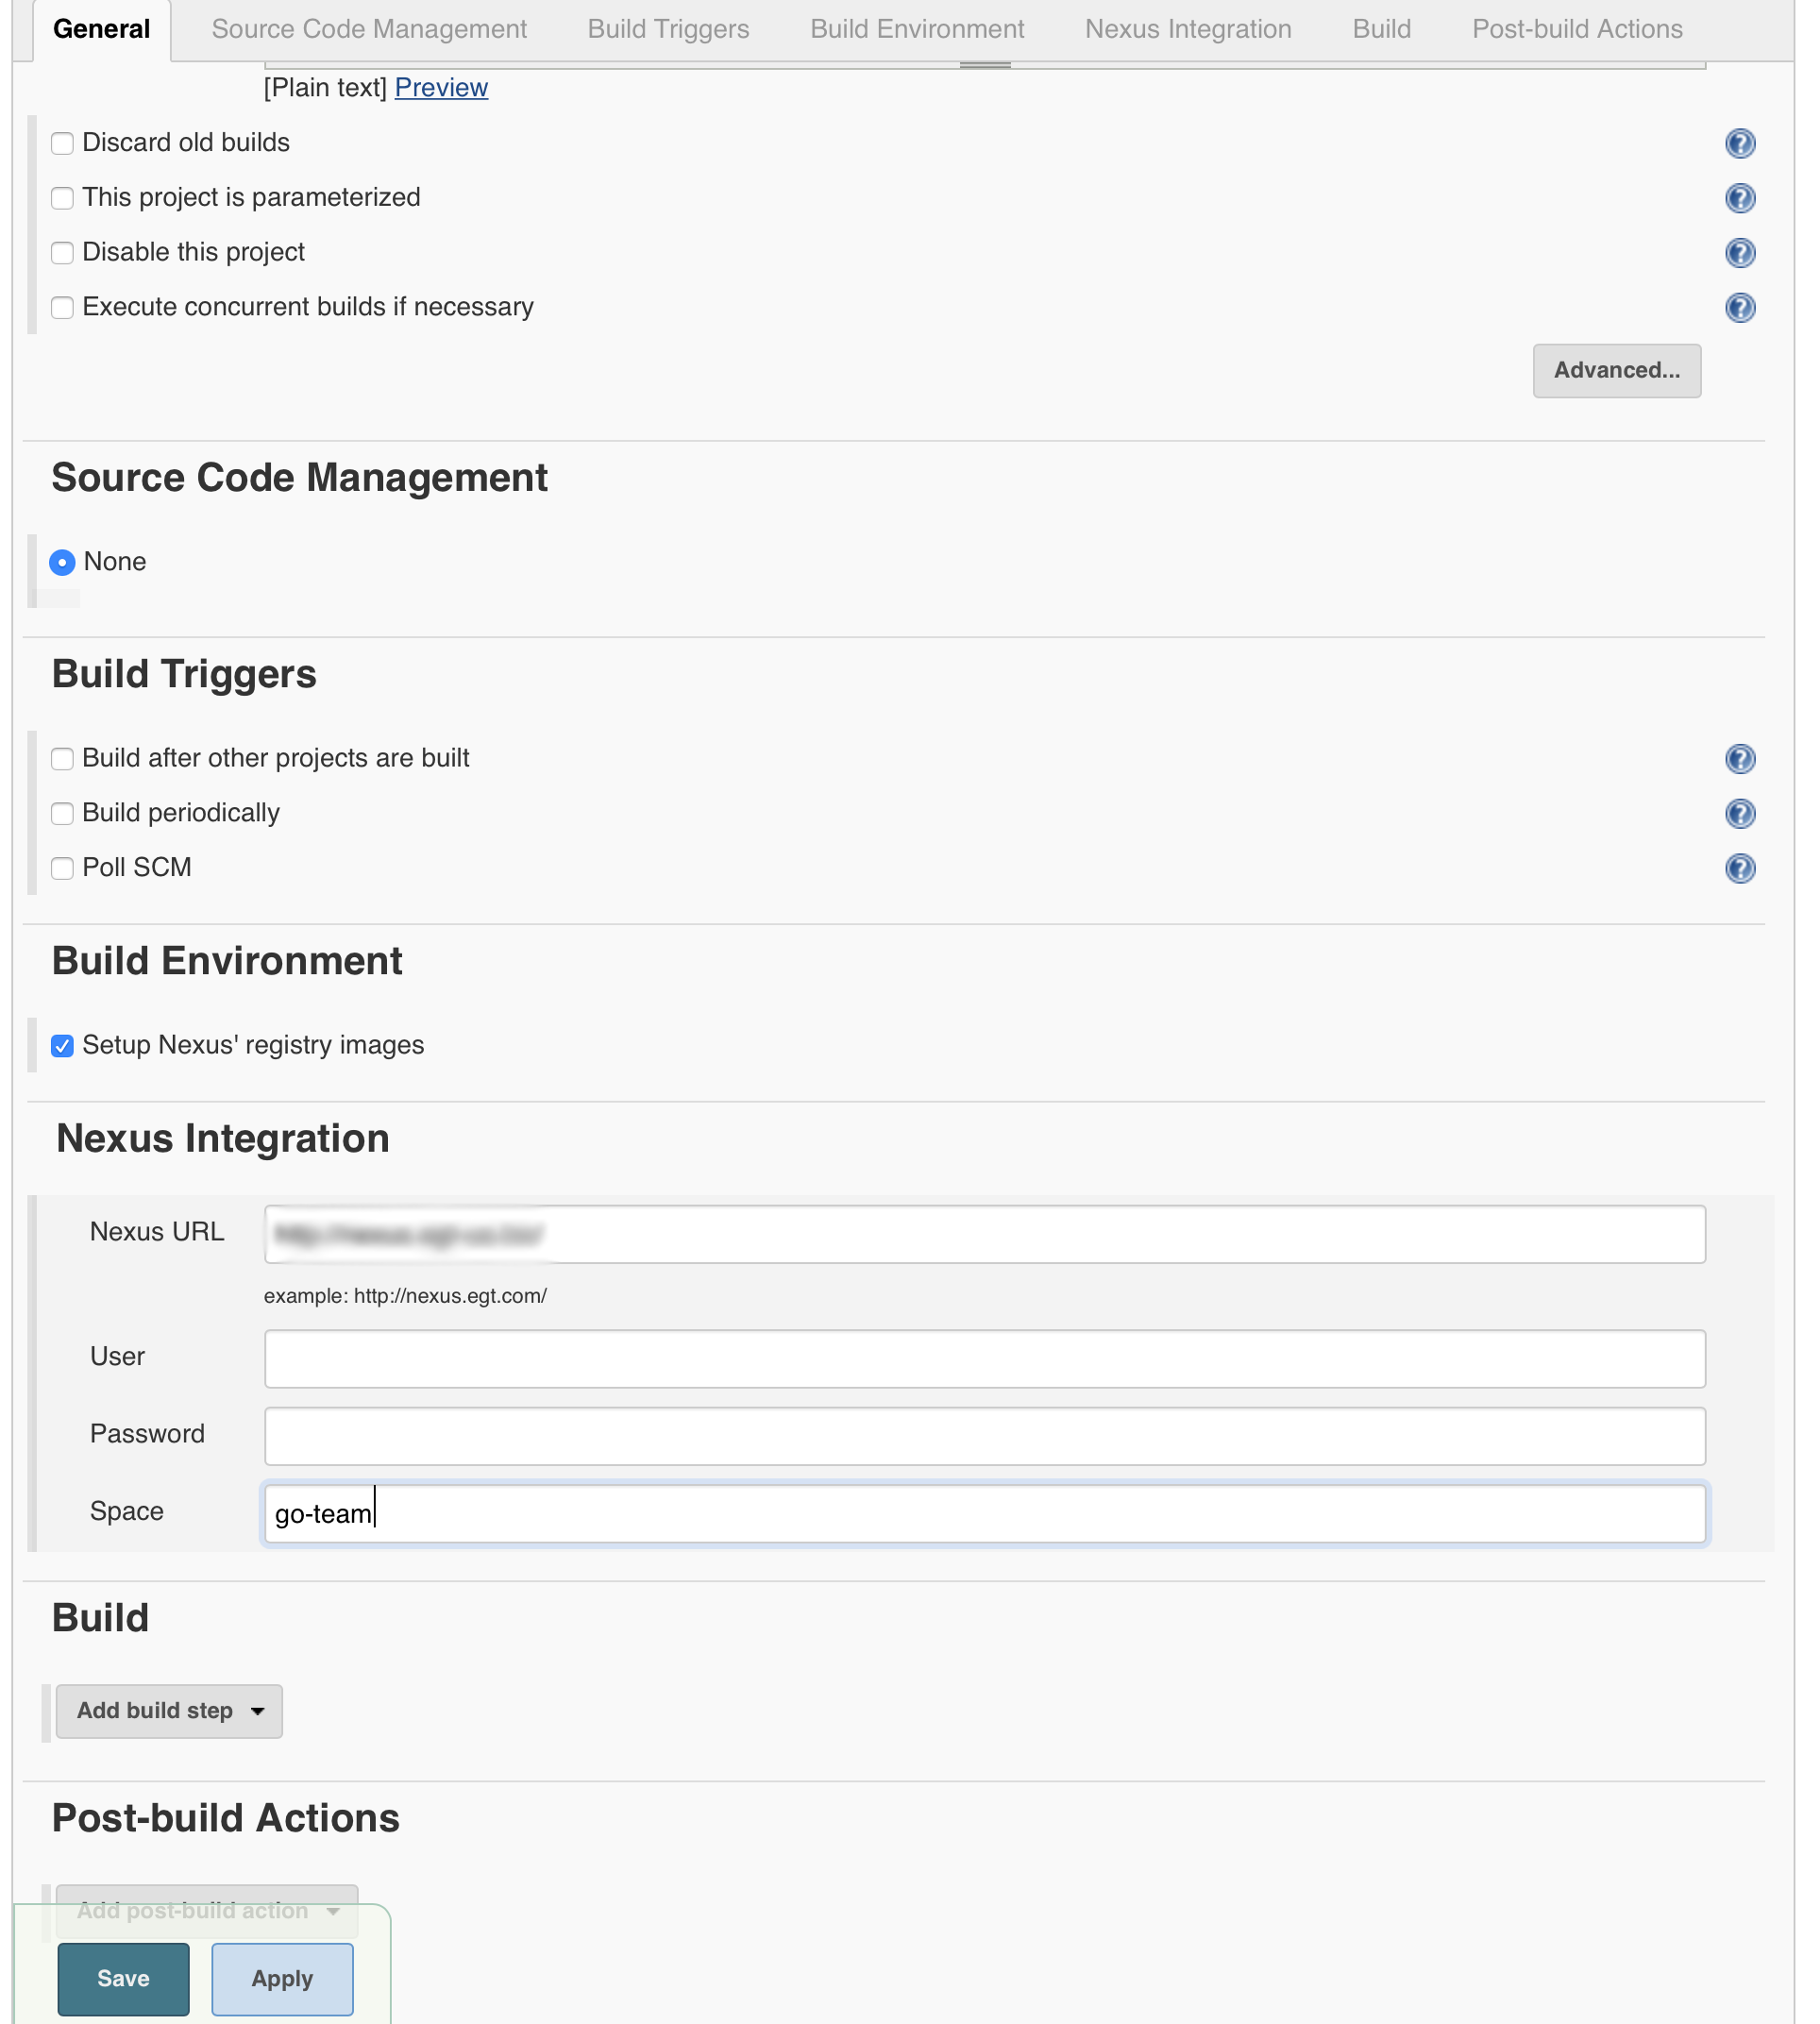Open the description Preview link
Screen dimensions: 1820x2024
(x=441, y=88)
